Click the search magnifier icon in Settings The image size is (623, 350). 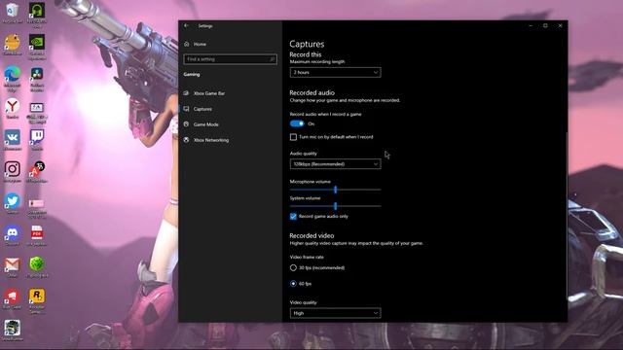pyautogui.click(x=273, y=59)
